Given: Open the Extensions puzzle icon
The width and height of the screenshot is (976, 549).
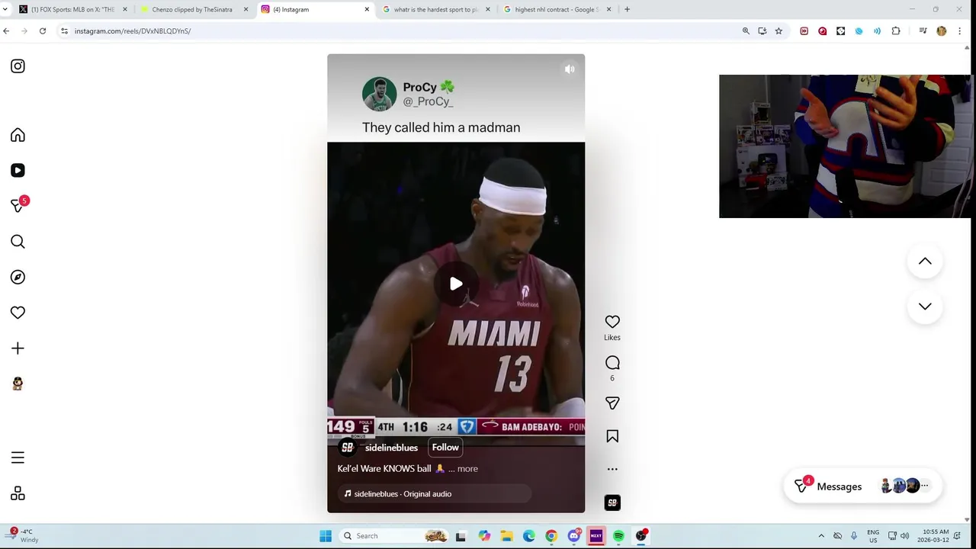Looking at the screenshot, I should coord(896,30).
